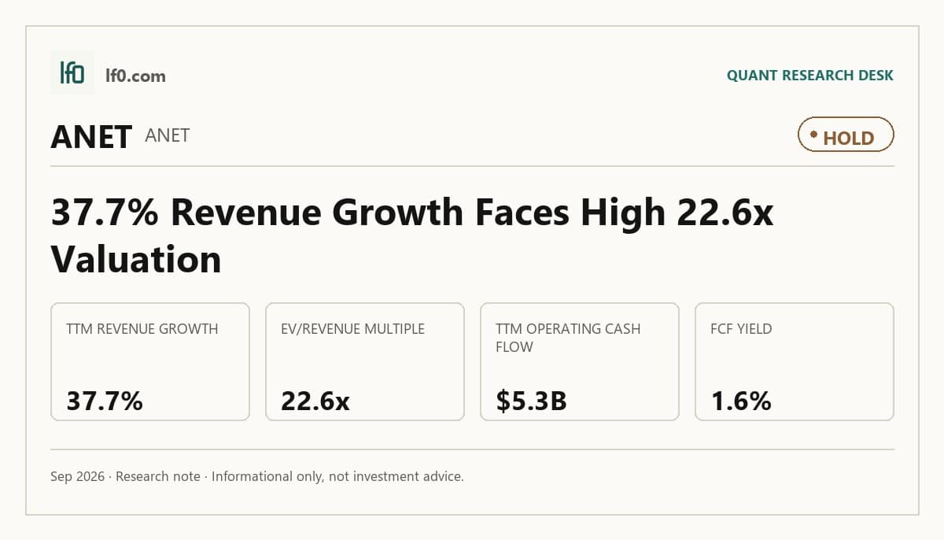Open the EV/Revenue Multiple card
The width and height of the screenshot is (944, 540).
(x=365, y=361)
